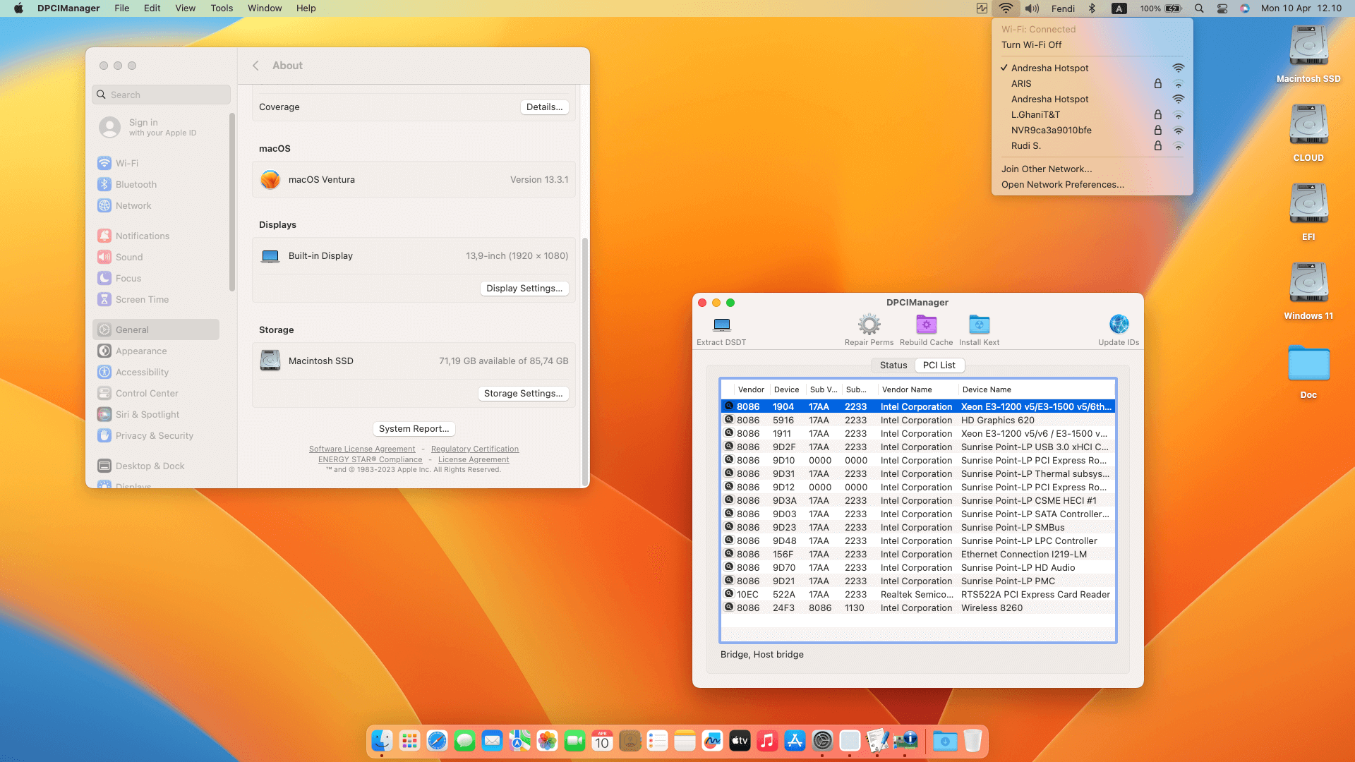Click the Extract DSDT toolbar icon
Image resolution: width=1355 pixels, height=762 pixels.
point(721,325)
